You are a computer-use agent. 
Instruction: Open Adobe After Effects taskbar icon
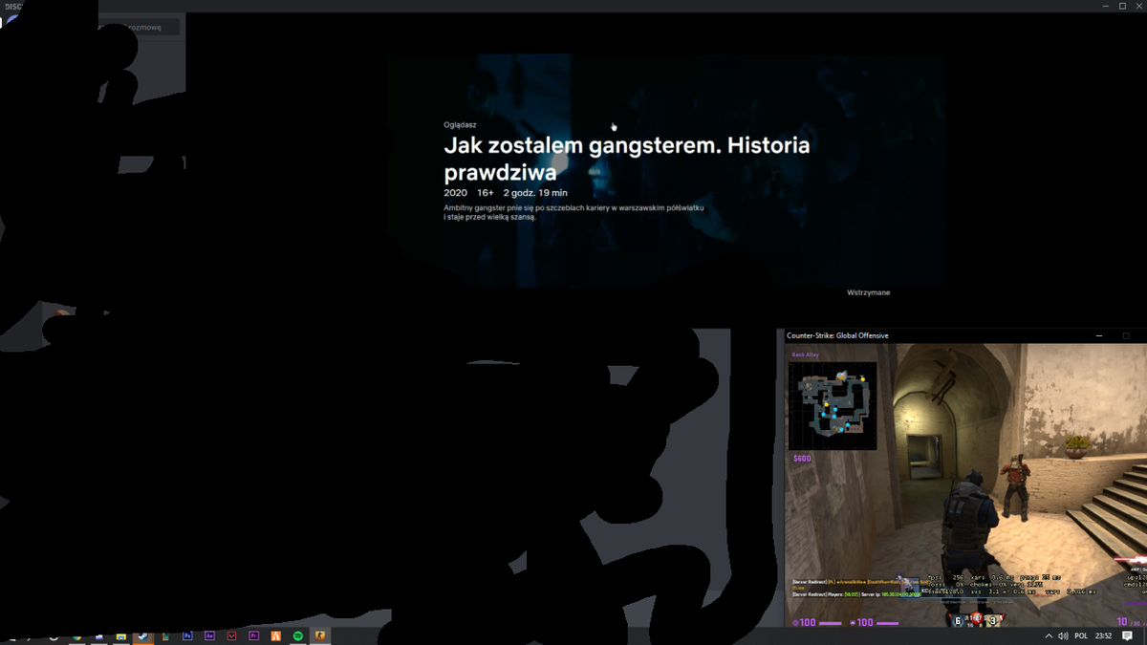pos(209,635)
